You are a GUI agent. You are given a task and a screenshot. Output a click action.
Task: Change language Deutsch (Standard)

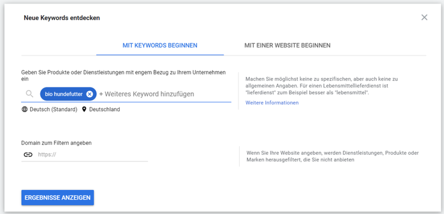(x=53, y=109)
